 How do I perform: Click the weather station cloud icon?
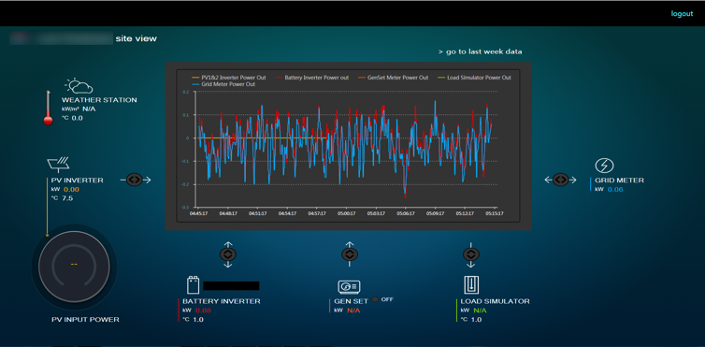tap(79, 86)
